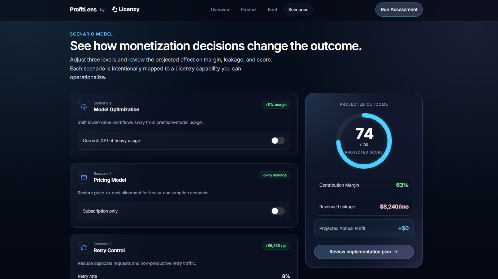Screen dimensions: 498x279
Task: Click the +11% margin badge
Action: click(276, 105)
